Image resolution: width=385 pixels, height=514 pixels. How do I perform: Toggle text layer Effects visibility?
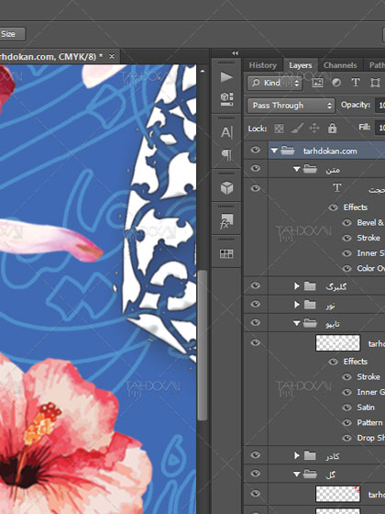pyautogui.click(x=333, y=207)
